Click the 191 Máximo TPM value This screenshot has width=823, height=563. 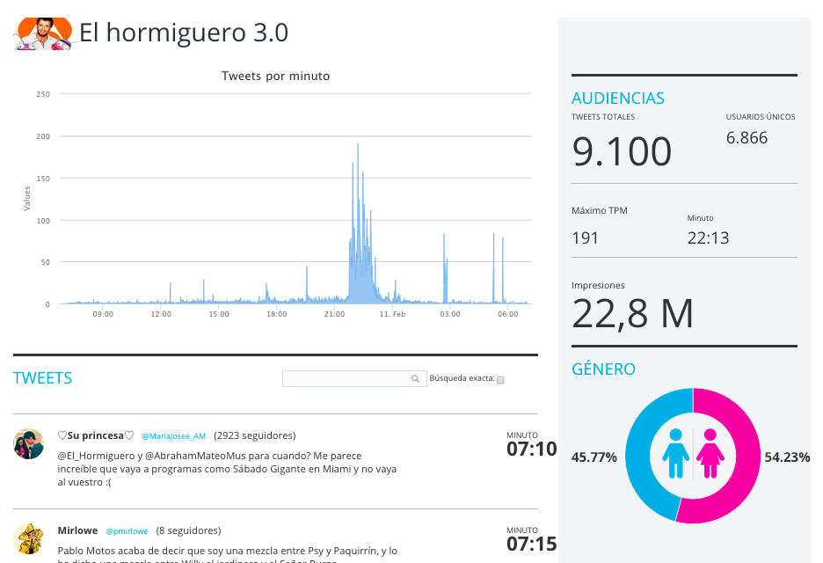[586, 238]
